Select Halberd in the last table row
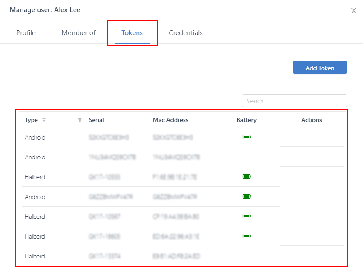 pyautogui.click(x=35, y=256)
